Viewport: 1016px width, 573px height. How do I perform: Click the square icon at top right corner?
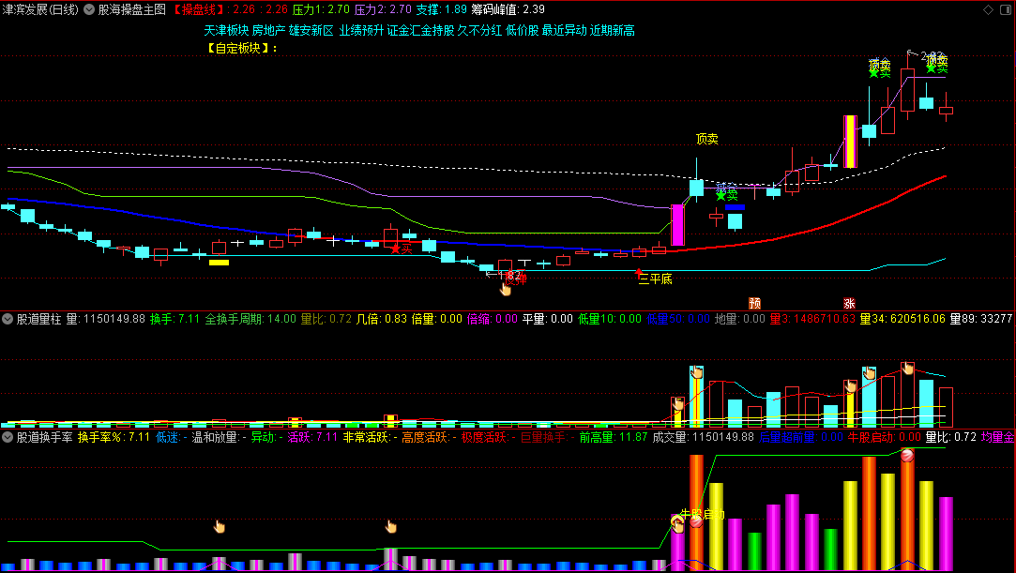[1006, 9]
